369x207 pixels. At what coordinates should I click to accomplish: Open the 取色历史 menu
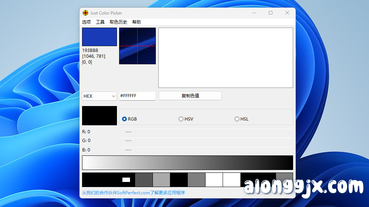(118, 22)
